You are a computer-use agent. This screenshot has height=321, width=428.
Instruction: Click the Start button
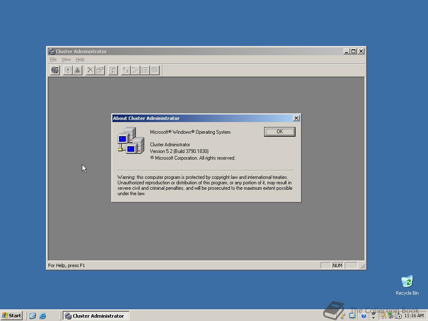click(x=11, y=316)
